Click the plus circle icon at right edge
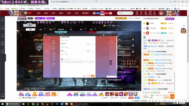Image resolution: width=189 pixels, height=106 pixels. coord(184,26)
